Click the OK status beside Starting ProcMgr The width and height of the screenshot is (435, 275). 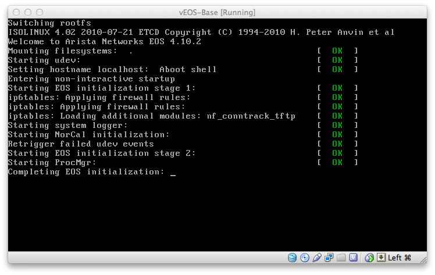(x=337, y=162)
